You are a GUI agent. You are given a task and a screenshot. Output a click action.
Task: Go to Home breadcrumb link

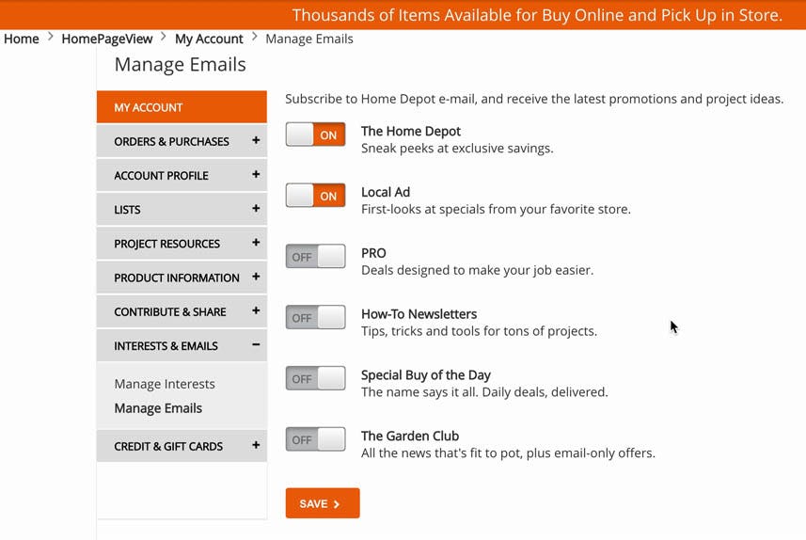22,39
